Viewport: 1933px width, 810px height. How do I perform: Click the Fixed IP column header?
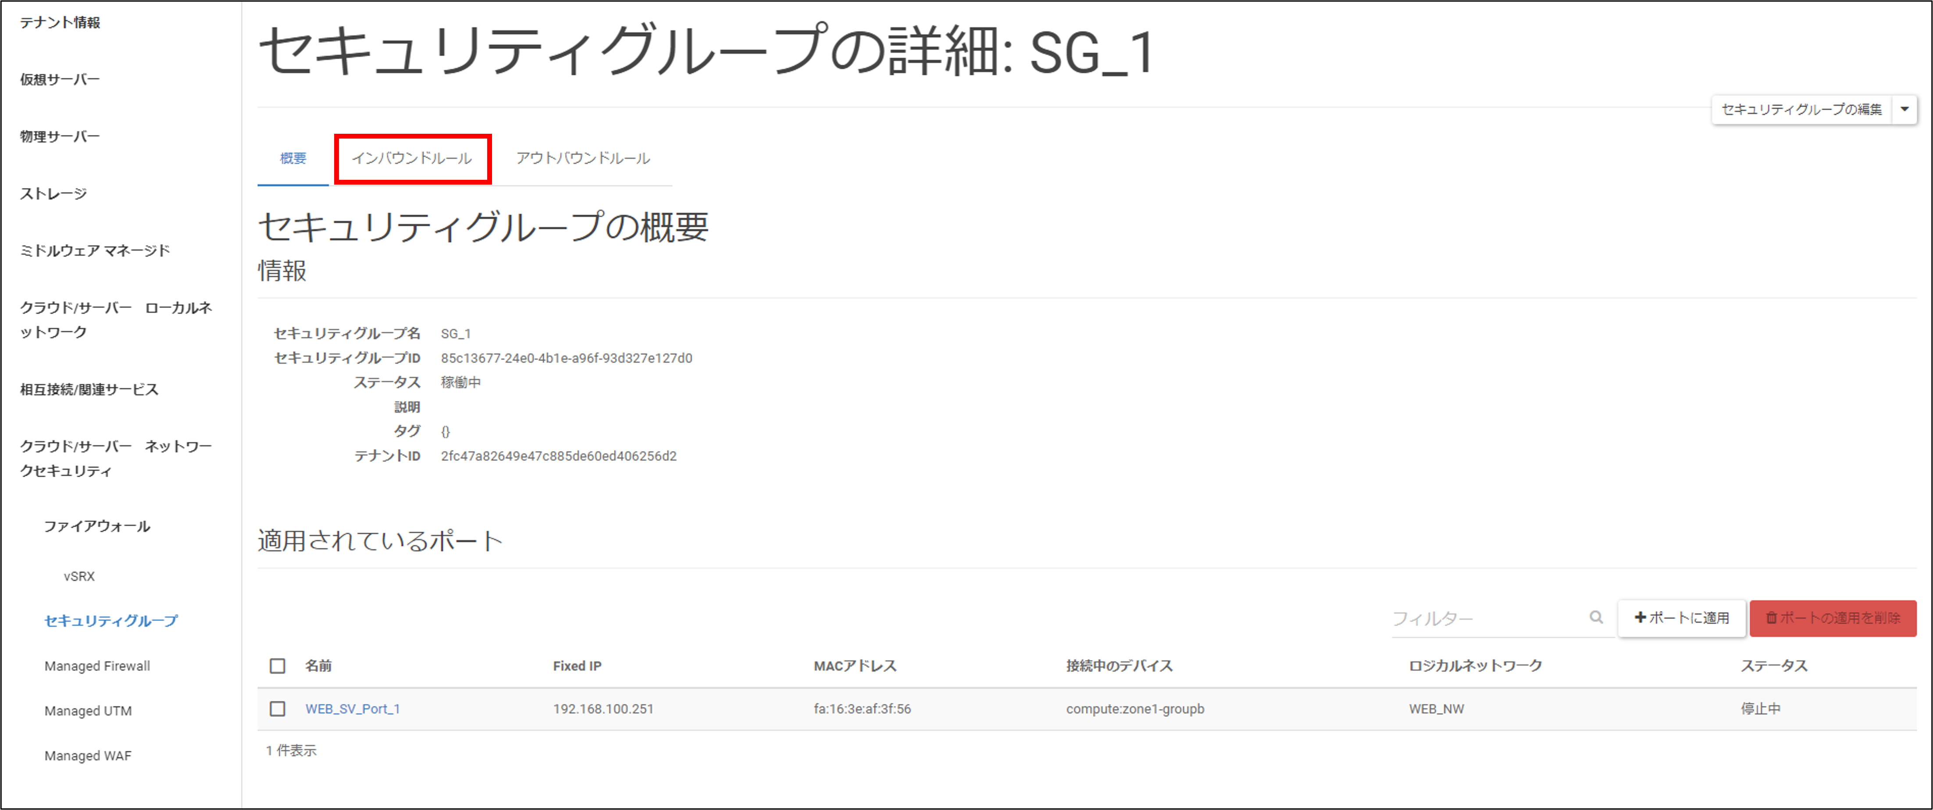pos(577,666)
